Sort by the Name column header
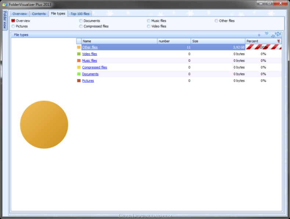290x219 pixels. coord(119,41)
